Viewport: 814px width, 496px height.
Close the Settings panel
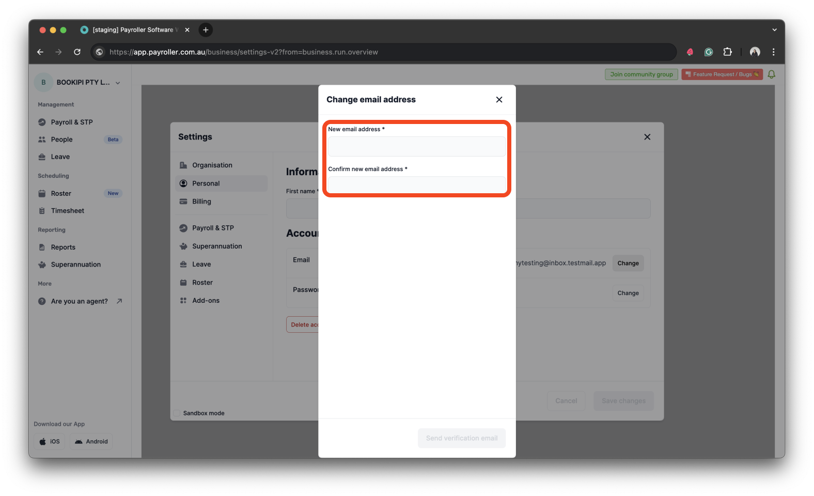coord(647,137)
